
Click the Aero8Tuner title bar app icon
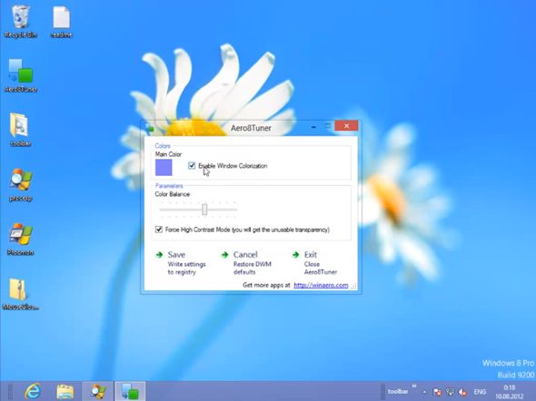pos(150,128)
